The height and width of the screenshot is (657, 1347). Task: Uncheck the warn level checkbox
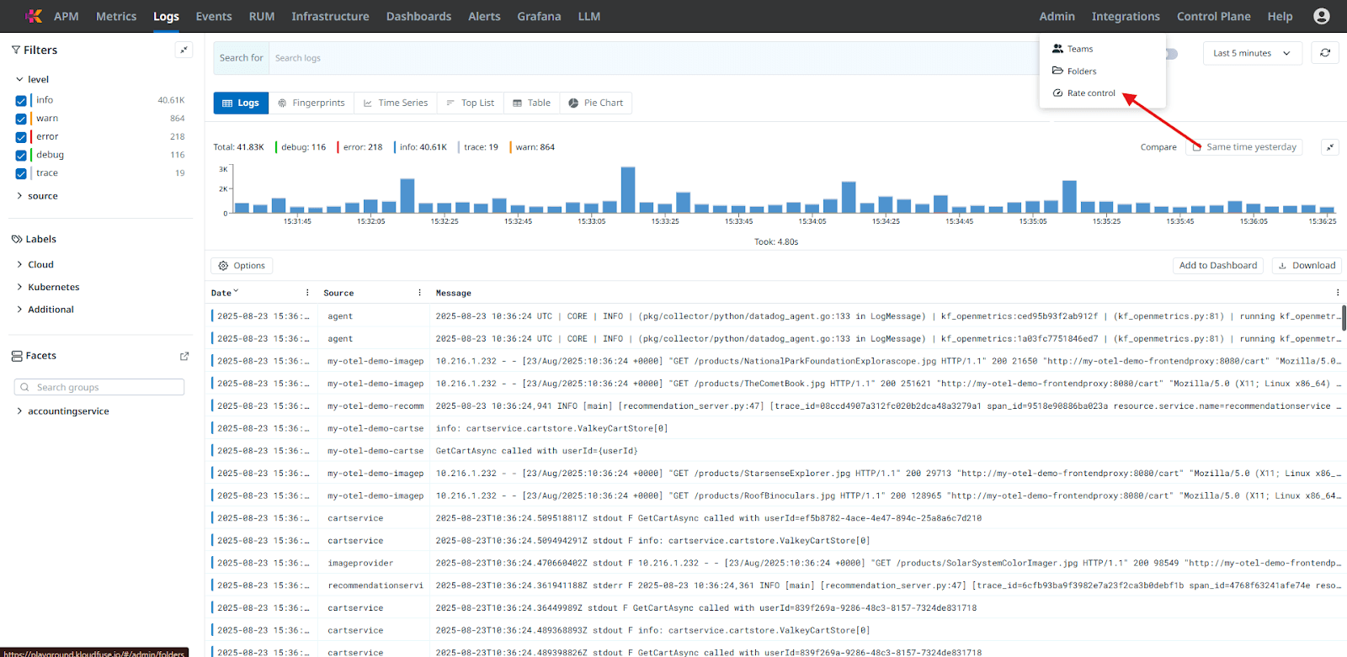click(x=21, y=119)
